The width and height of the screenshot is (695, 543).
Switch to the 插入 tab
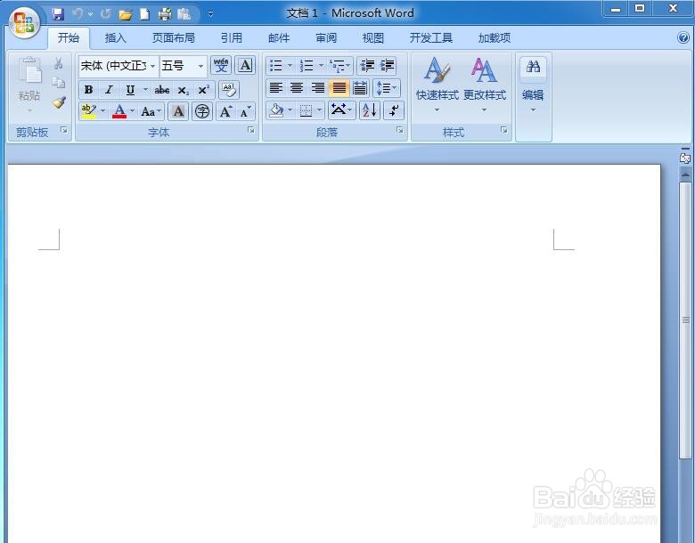[116, 38]
